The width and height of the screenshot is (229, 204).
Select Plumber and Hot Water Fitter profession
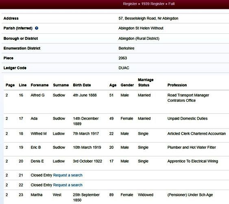(192, 147)
